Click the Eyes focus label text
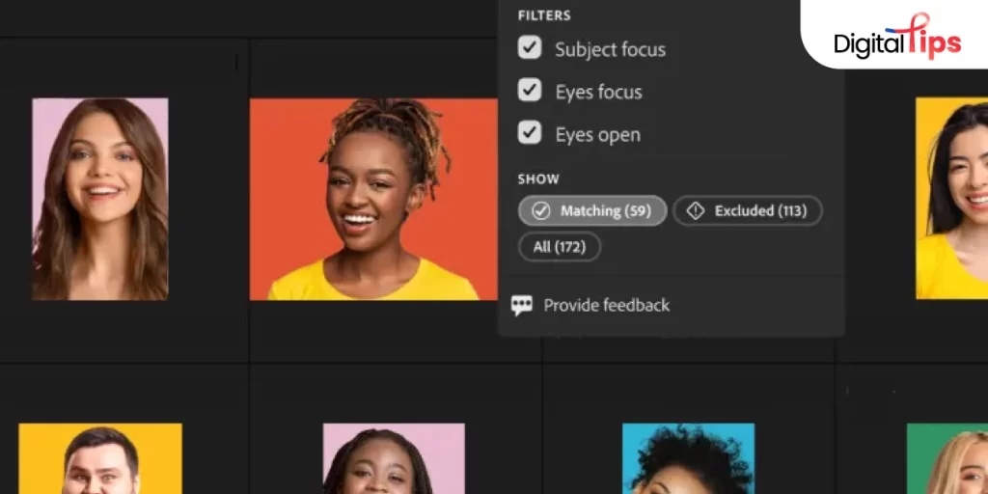 [x=598, y=92]
